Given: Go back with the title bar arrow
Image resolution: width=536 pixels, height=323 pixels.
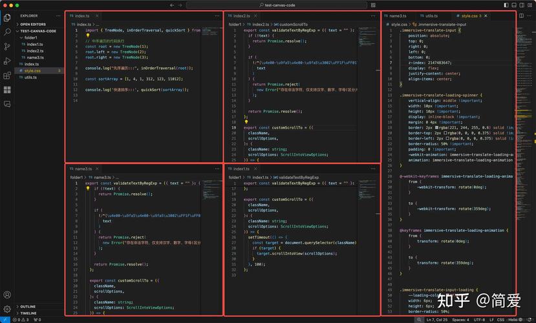Looking at the screenshot, I should click(x=172, y=5).
